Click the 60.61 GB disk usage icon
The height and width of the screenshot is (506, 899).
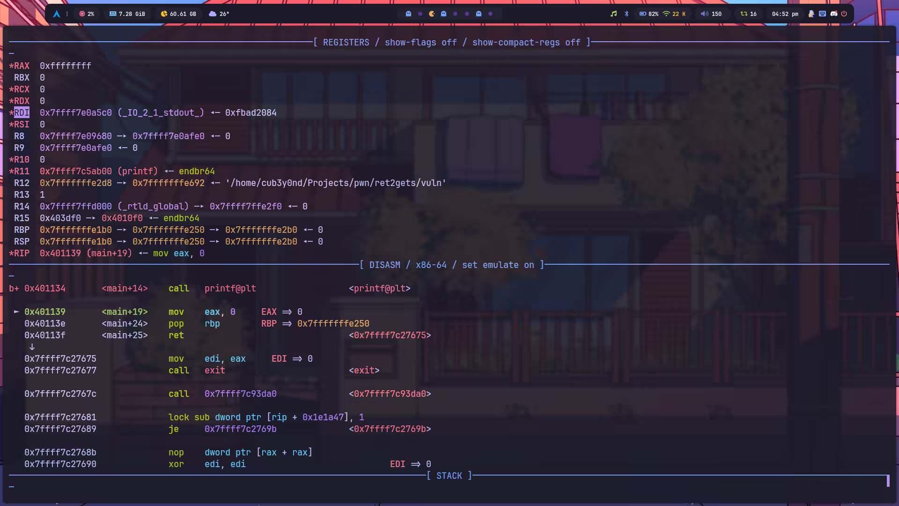pyautogui.click(x=164, y=14)
